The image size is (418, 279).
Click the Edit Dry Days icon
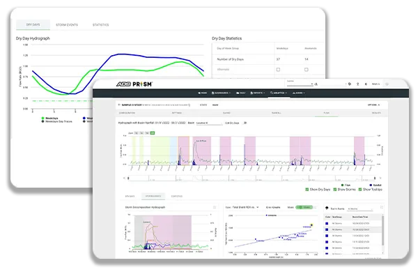[245, 123]
